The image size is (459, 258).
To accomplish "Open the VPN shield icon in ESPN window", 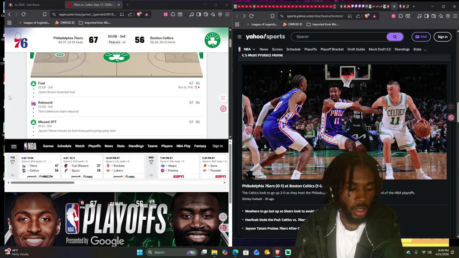I will coord(220,14).
